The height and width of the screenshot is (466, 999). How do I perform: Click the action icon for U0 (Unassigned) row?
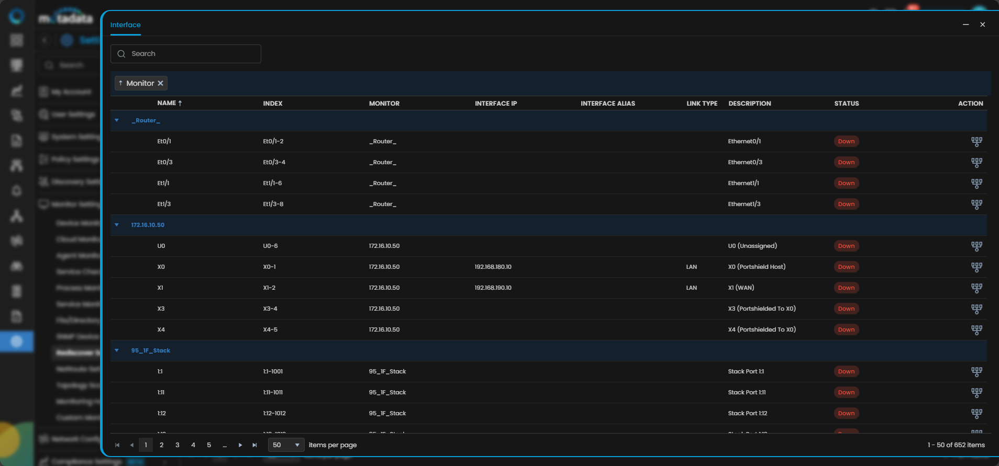click(x=976, y=246)
